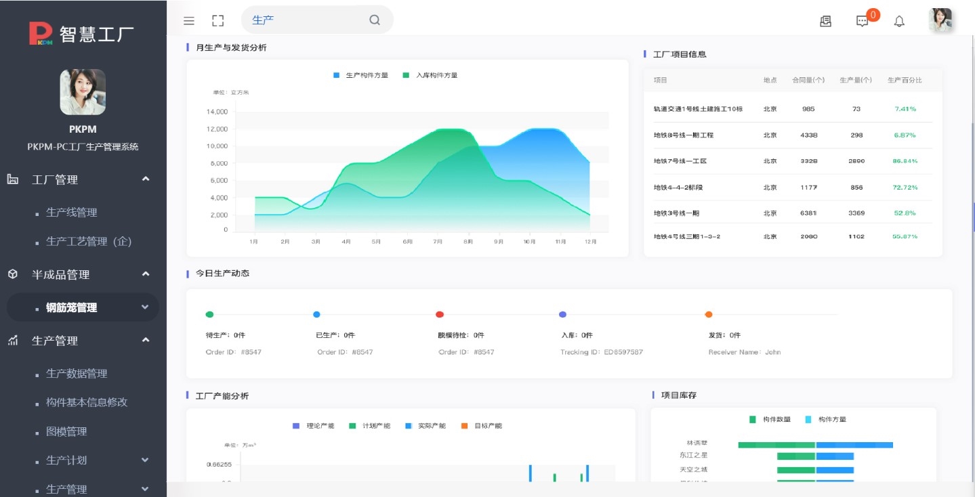Click the hamburger menu collapse icon
The width and height of the screenshot is (975, 497).
189,21
